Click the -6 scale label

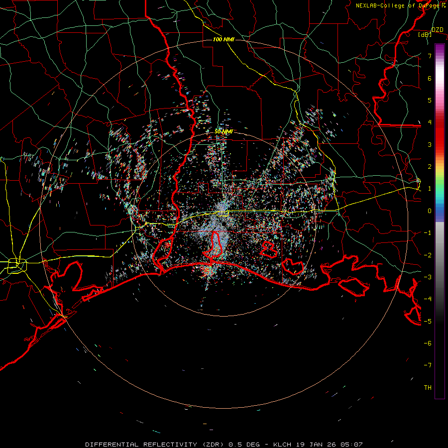428,343
